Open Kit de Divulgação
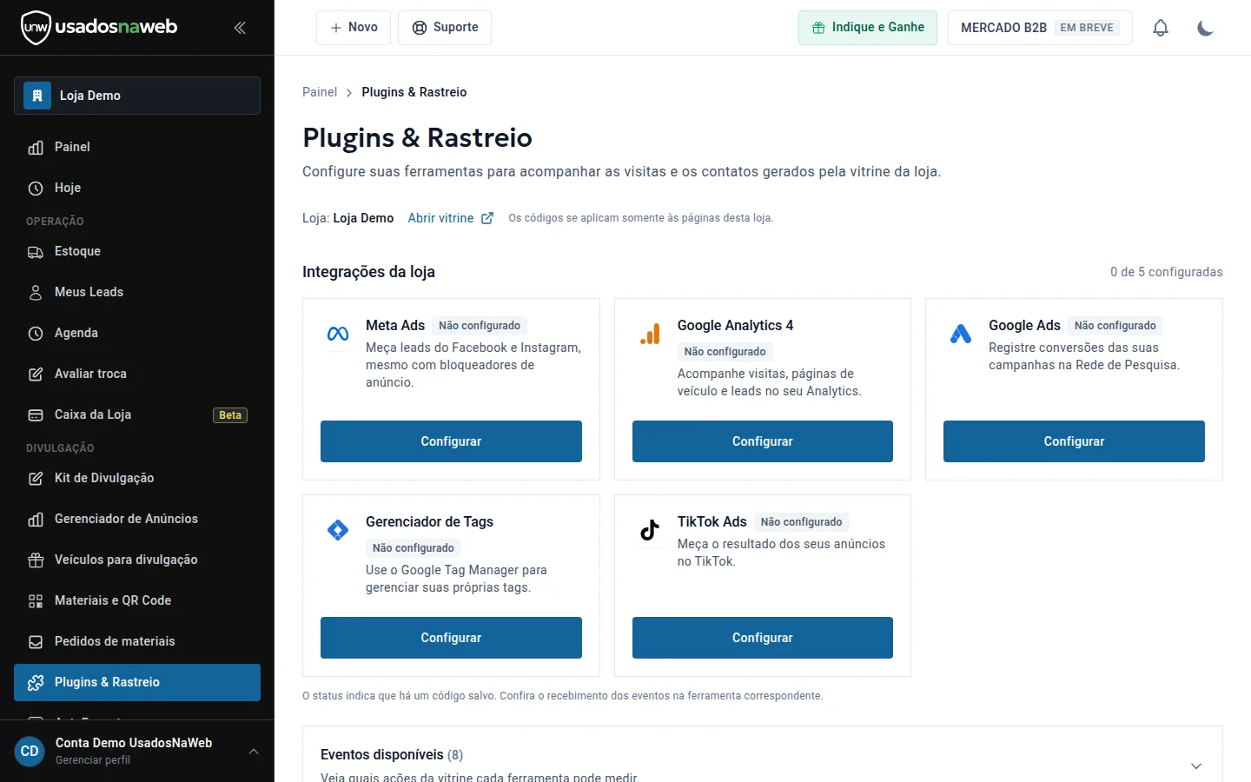 pos(137,478)
